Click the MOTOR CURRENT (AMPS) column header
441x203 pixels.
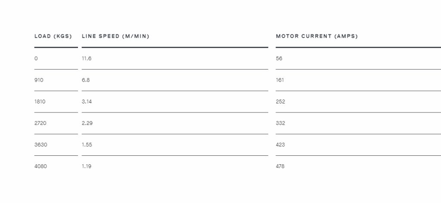point(317,36)
